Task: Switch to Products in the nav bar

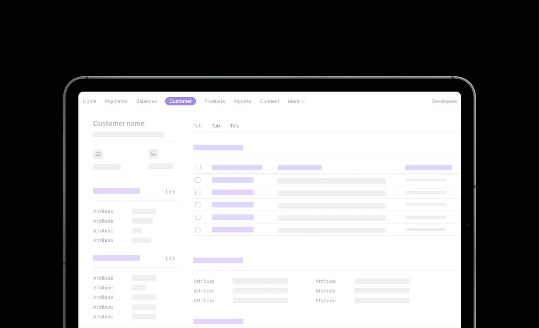Action: [x=214, y=101]
